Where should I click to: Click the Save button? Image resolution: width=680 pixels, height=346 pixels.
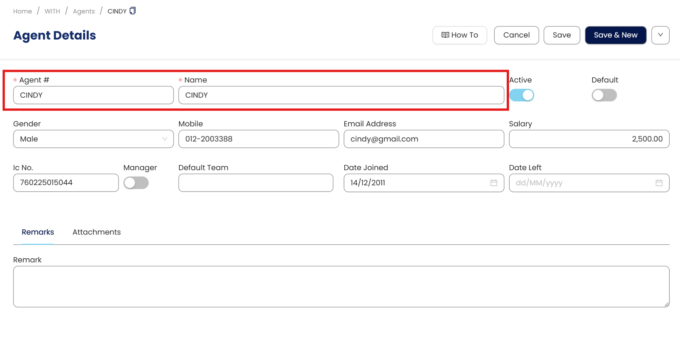[x=561, y=35]
